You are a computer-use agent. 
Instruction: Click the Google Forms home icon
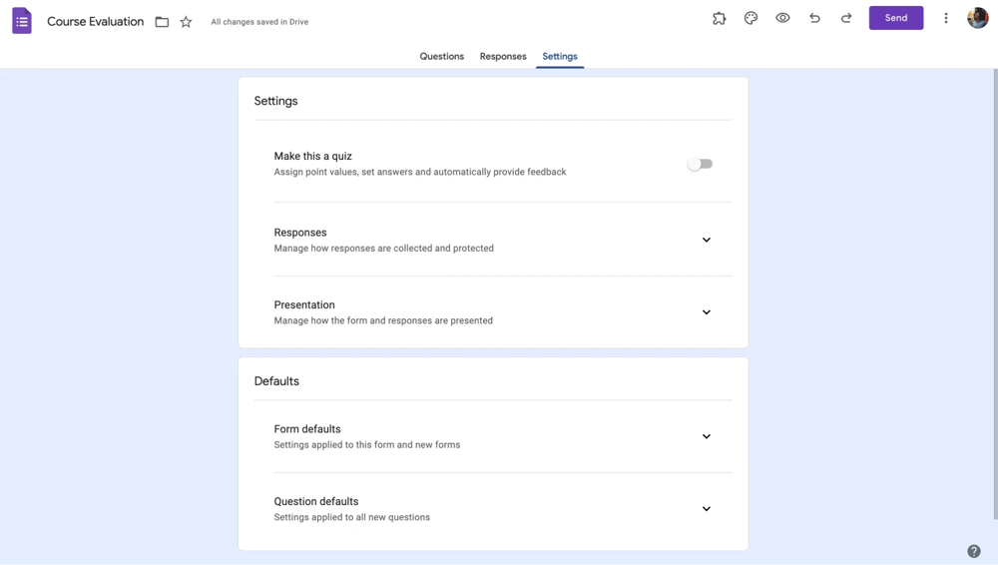pos(22,21)
